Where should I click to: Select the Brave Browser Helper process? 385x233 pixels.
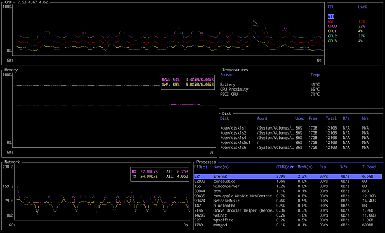click(288, 210)
